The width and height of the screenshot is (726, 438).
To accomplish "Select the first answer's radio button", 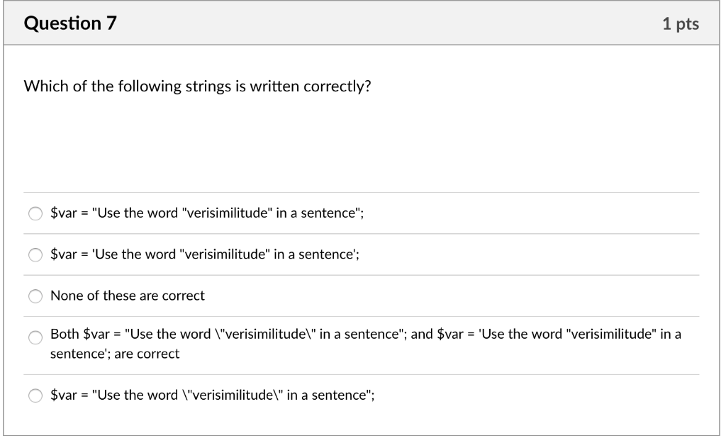I will pos(35,213).
